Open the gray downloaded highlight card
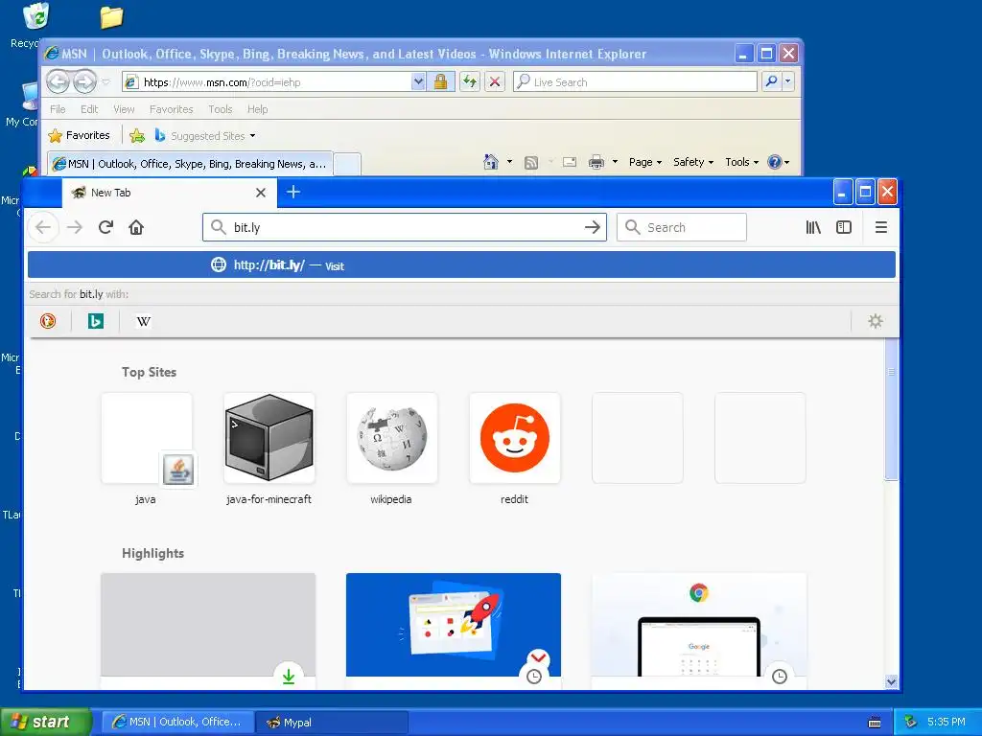The height and width of the screenshot is (736, 982). (208, 631)
